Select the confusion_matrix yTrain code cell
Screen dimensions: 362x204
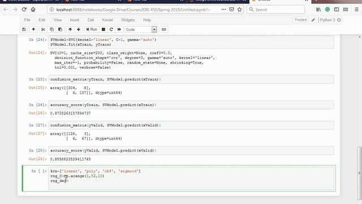coord(191,79)
